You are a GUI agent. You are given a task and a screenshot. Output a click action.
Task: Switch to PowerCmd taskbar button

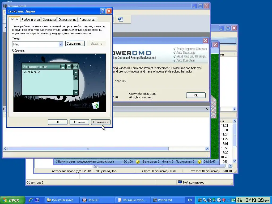[x=168, y=200]
